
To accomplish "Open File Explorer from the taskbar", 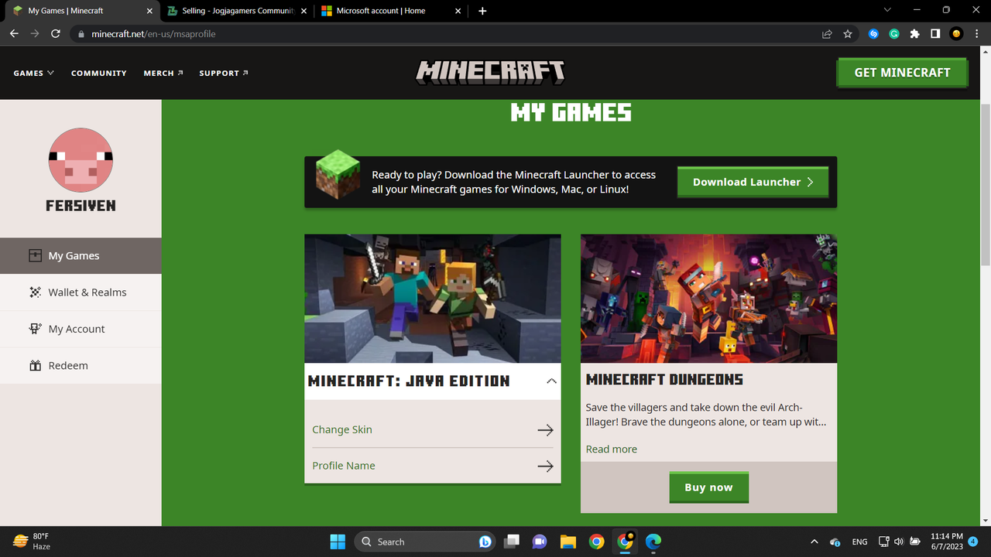I will point(568,542).
